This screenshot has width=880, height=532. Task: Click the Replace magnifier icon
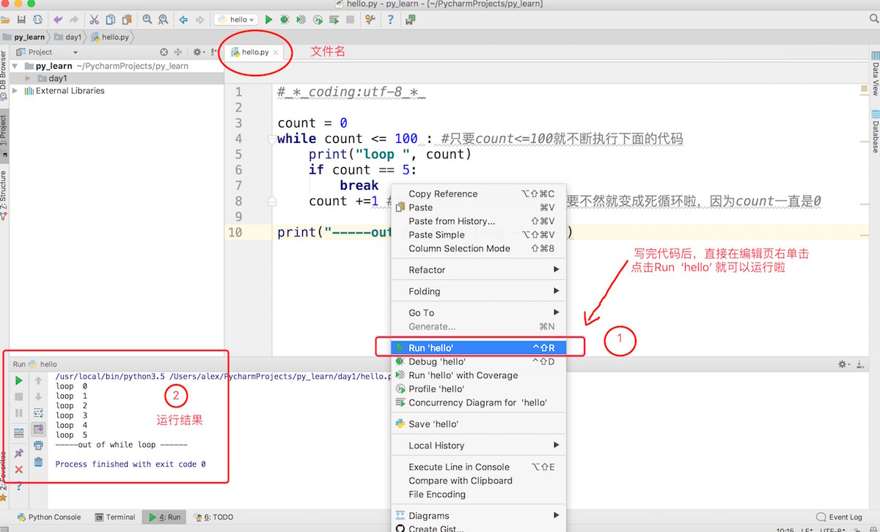163,20
